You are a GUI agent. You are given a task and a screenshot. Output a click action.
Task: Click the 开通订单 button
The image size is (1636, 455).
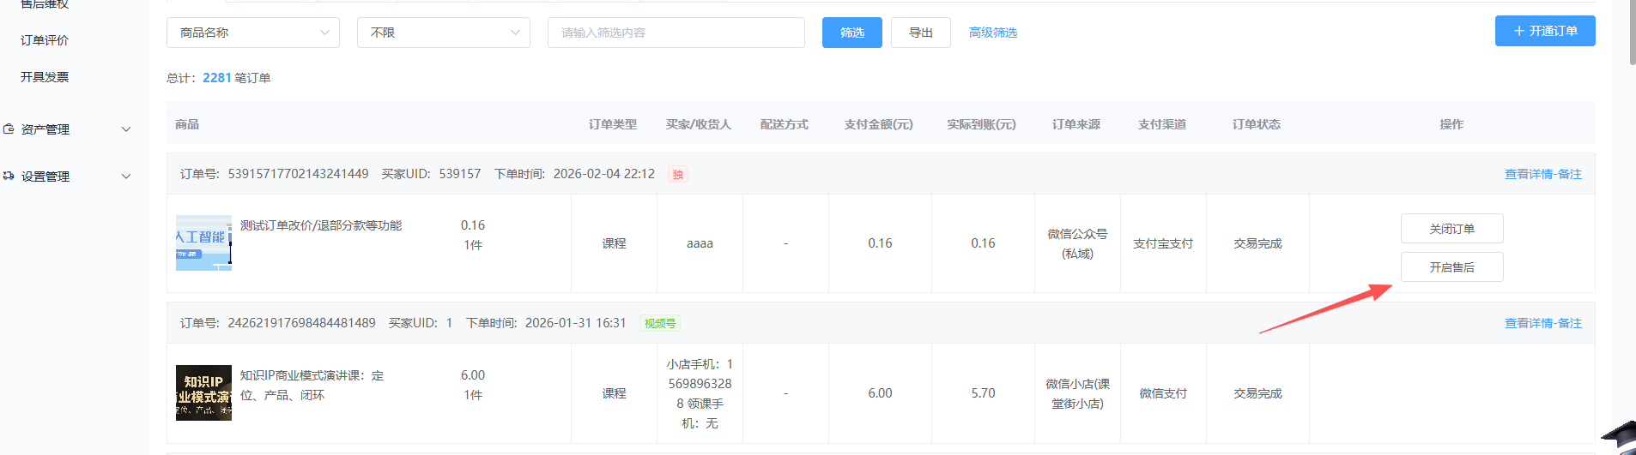tap(1545, 31)
